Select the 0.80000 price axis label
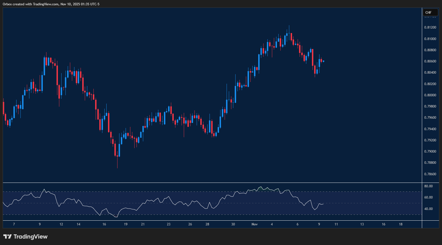The height and width of the screenshot is (245, 442). (x=430, y=95)
